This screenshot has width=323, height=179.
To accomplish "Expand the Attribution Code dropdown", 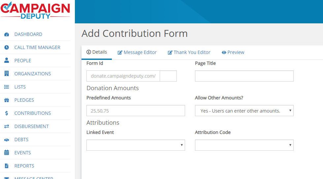I will click(x=244, y=145).
